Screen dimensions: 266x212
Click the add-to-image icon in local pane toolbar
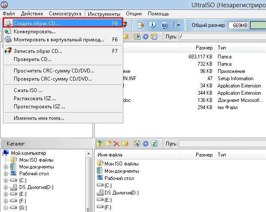pyautogui.click(x=137, y=144)
